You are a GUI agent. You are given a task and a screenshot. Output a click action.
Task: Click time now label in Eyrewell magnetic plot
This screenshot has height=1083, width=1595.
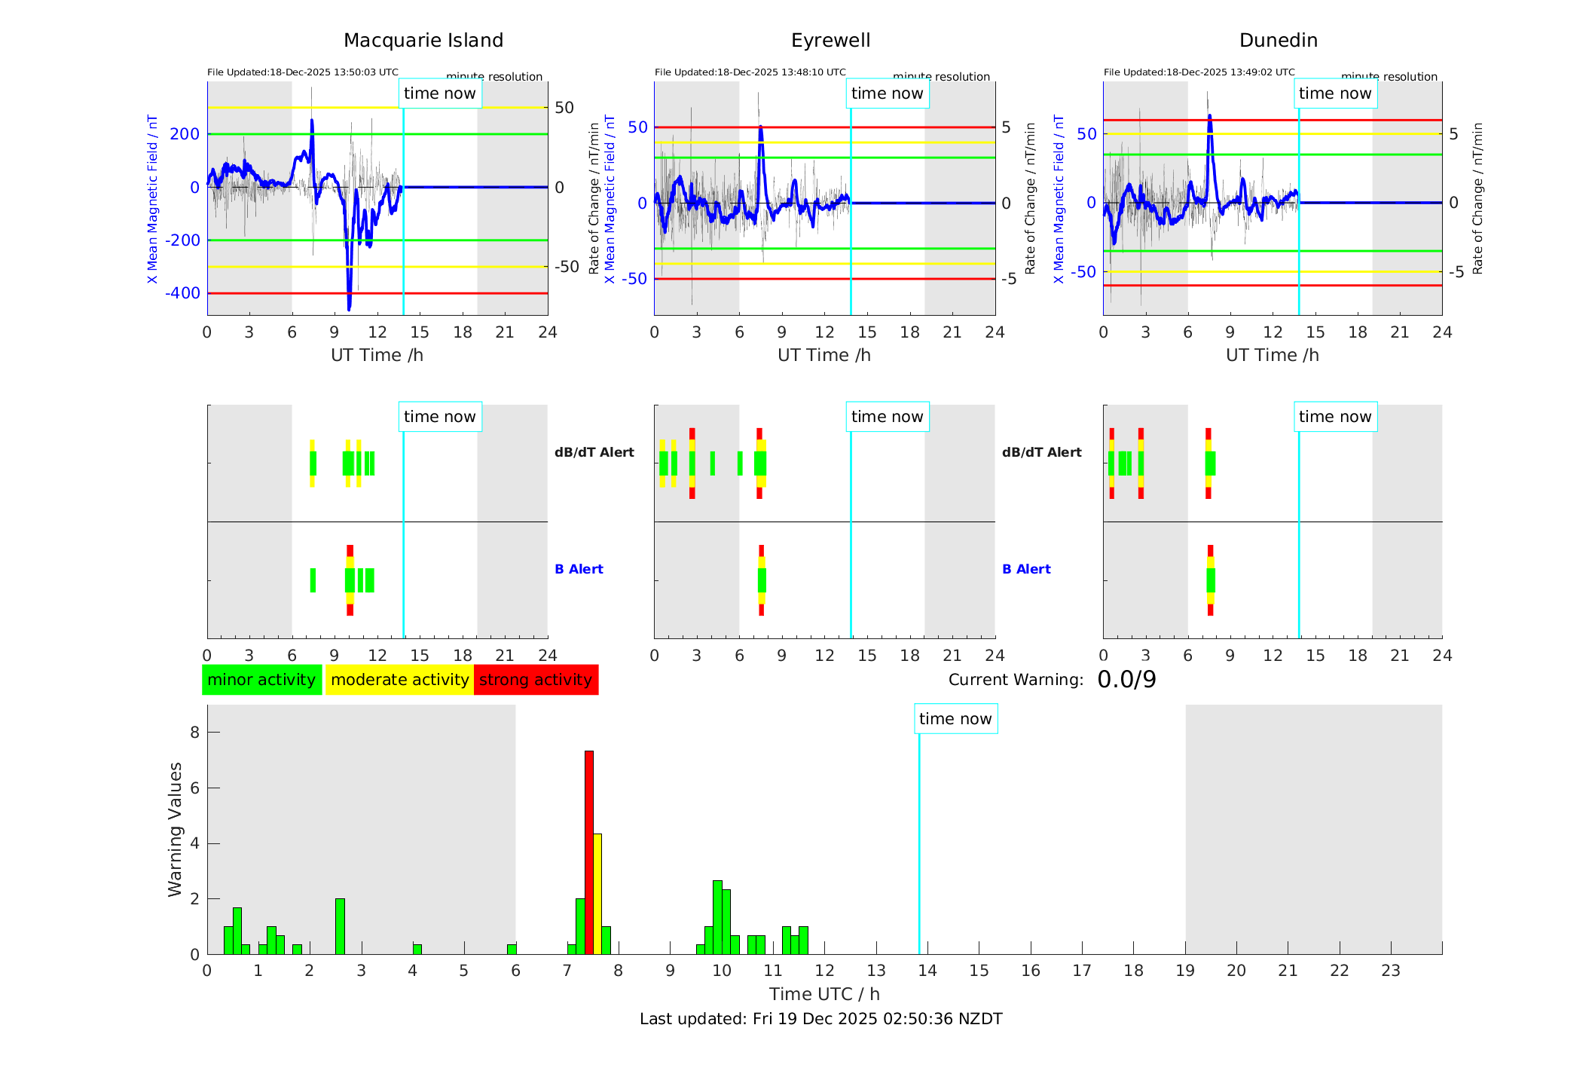[x=887, y=93]
